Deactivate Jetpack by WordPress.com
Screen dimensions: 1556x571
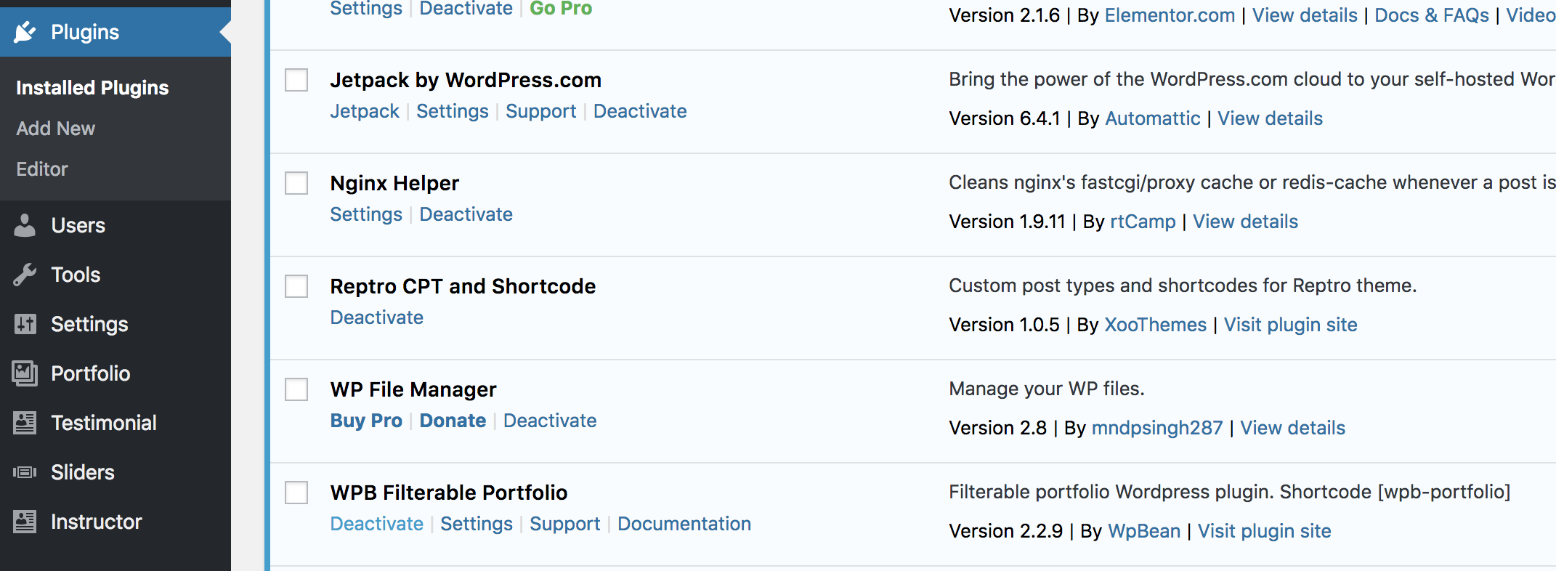pos(640,111)
